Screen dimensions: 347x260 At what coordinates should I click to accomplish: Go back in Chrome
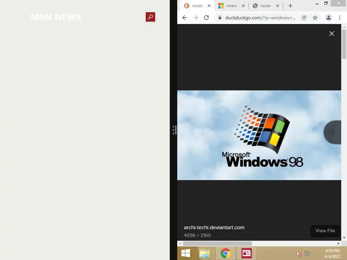pos(185,18)
